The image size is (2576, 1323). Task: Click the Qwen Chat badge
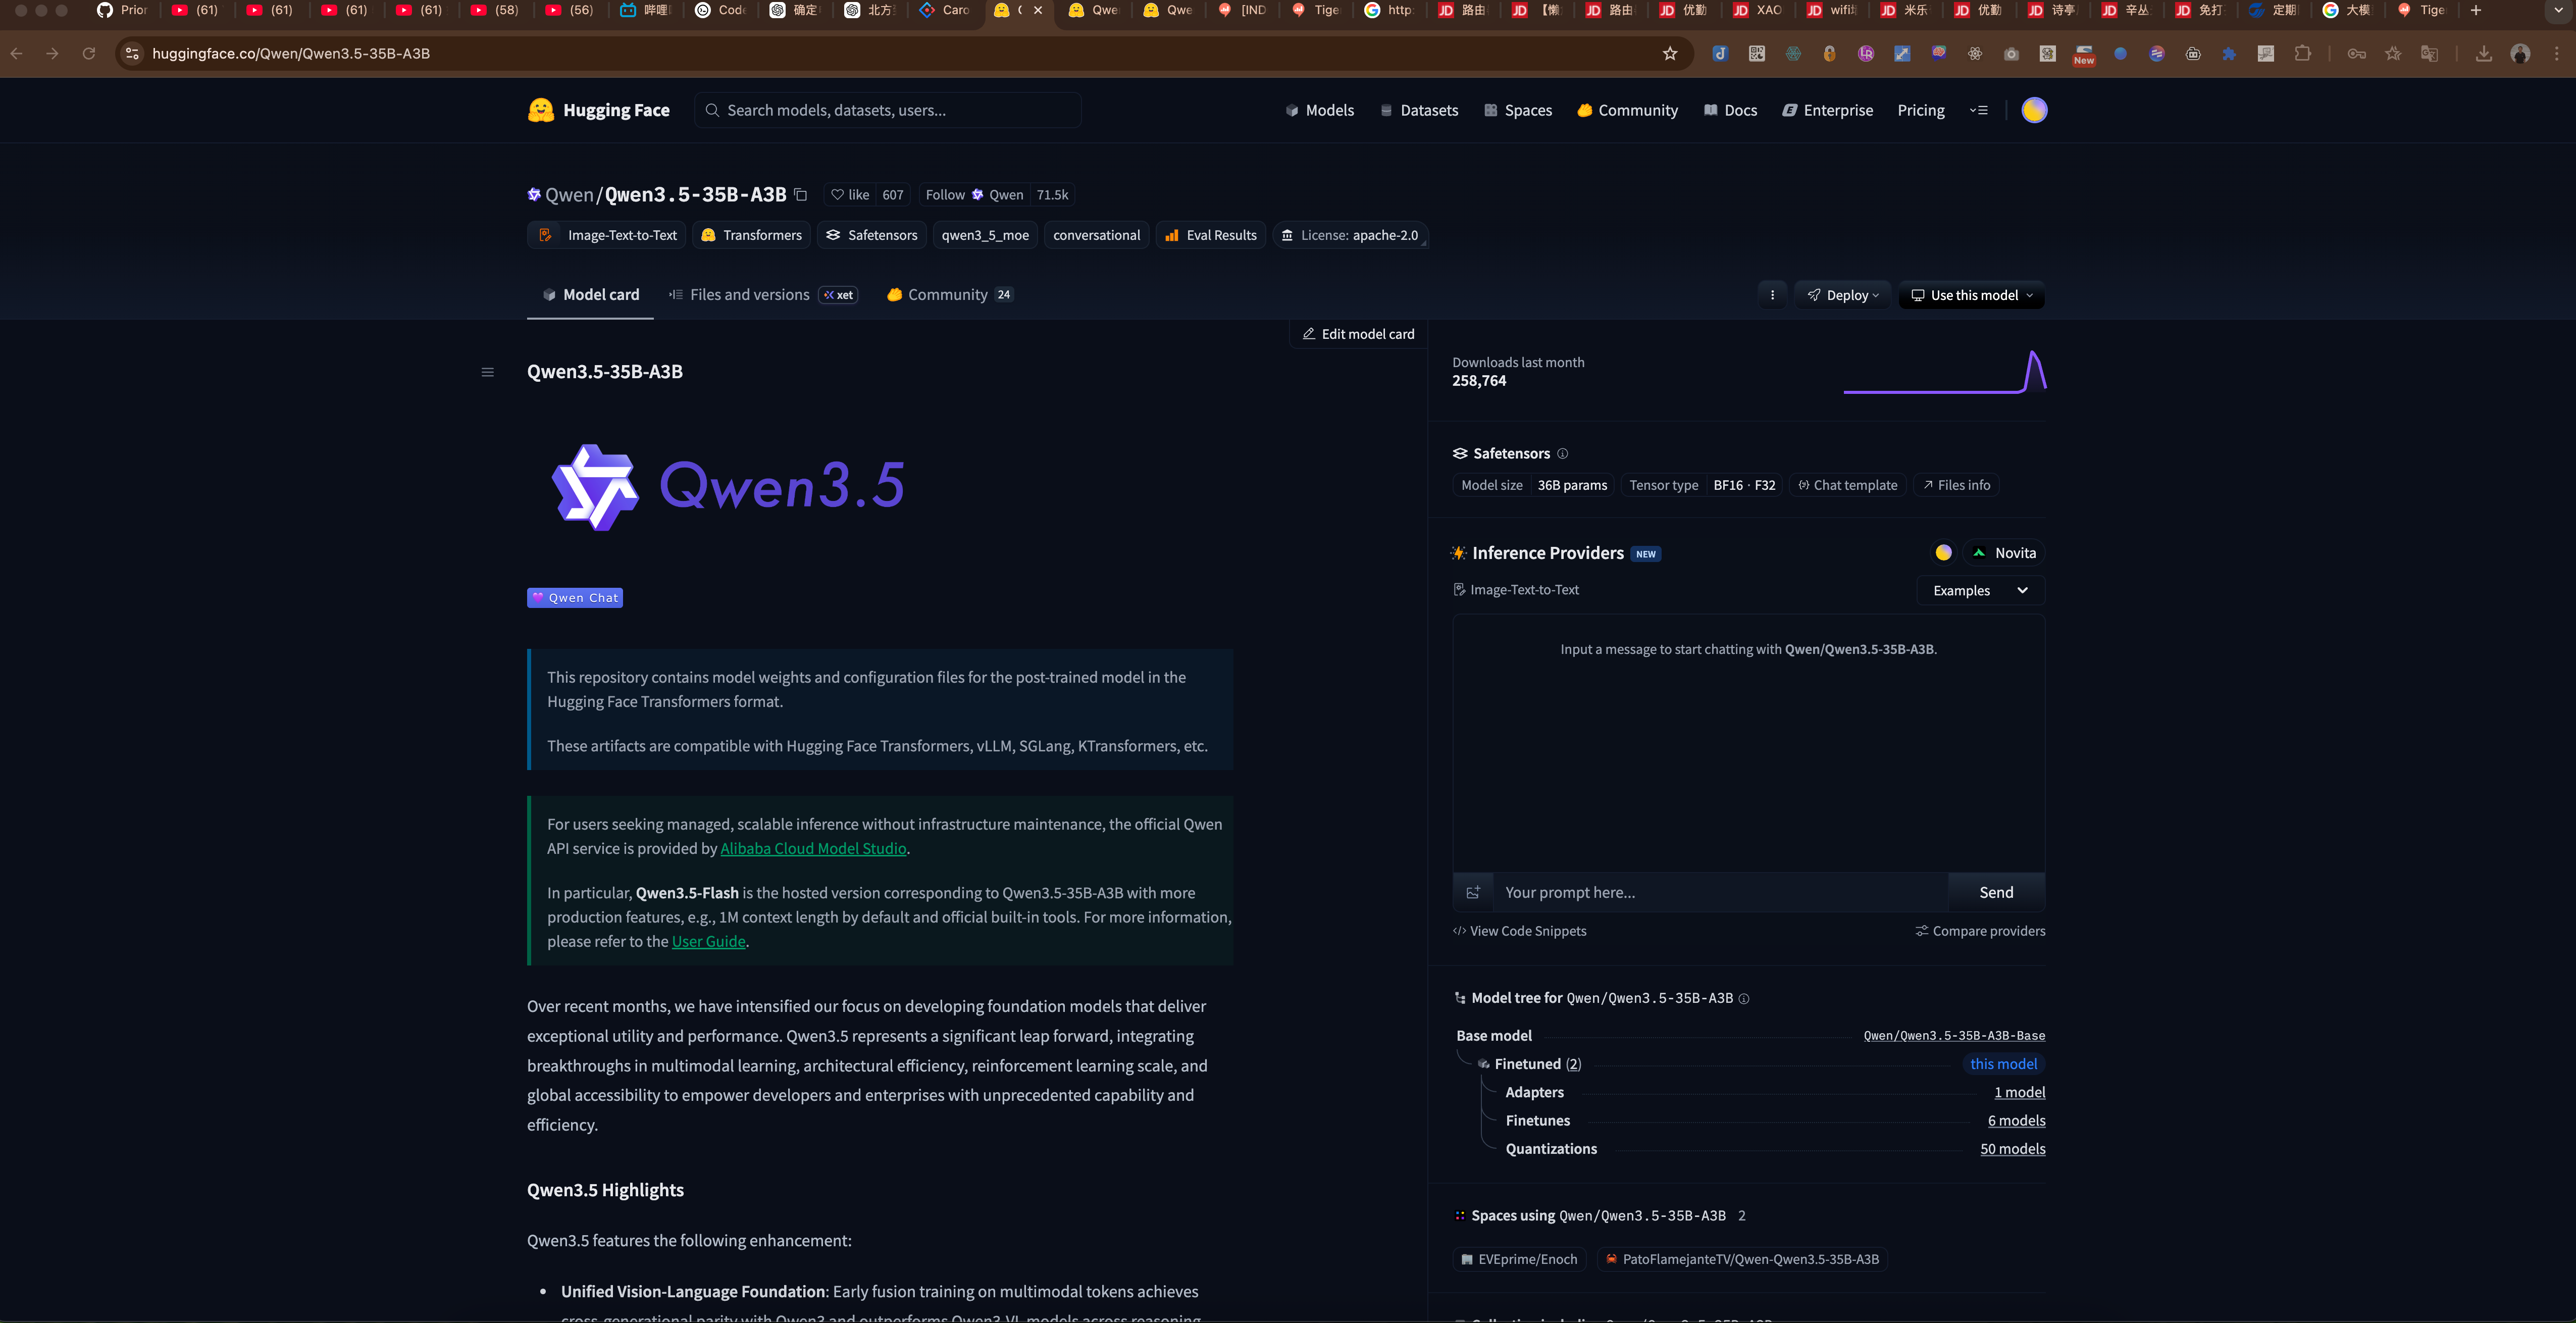(x=575, y=598)
